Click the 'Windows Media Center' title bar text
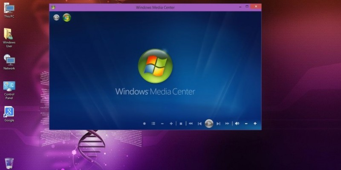This screenshot has height=170, width=341. pos(155,7)
